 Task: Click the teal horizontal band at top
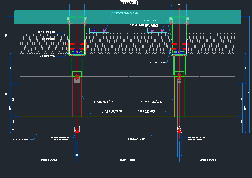[x=39, y=17]
